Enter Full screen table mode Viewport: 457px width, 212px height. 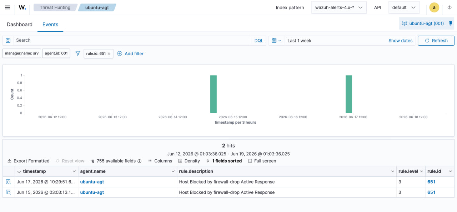[262, 161]
